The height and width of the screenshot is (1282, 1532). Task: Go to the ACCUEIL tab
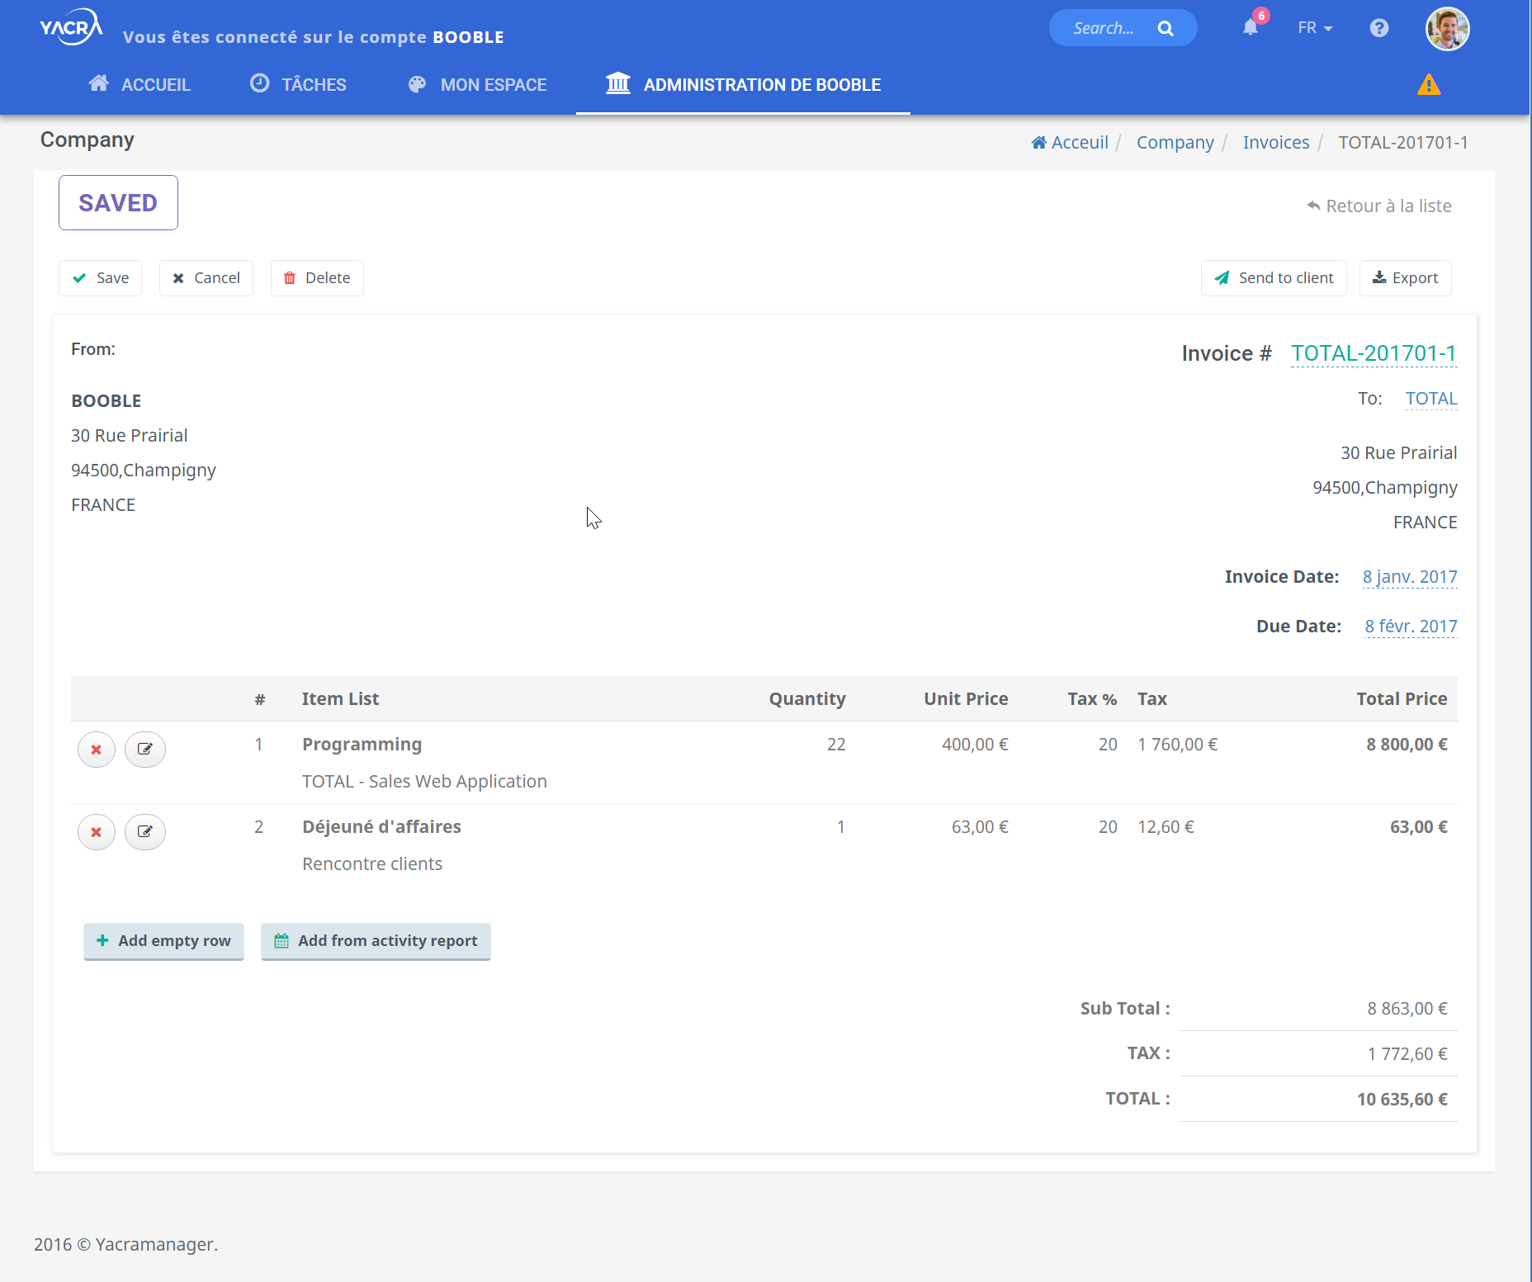pyautogui.click(x=139, y=84)
